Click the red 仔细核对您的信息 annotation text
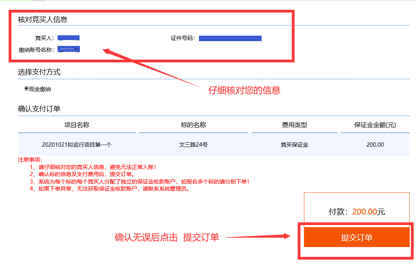 (x=244, y=90)
